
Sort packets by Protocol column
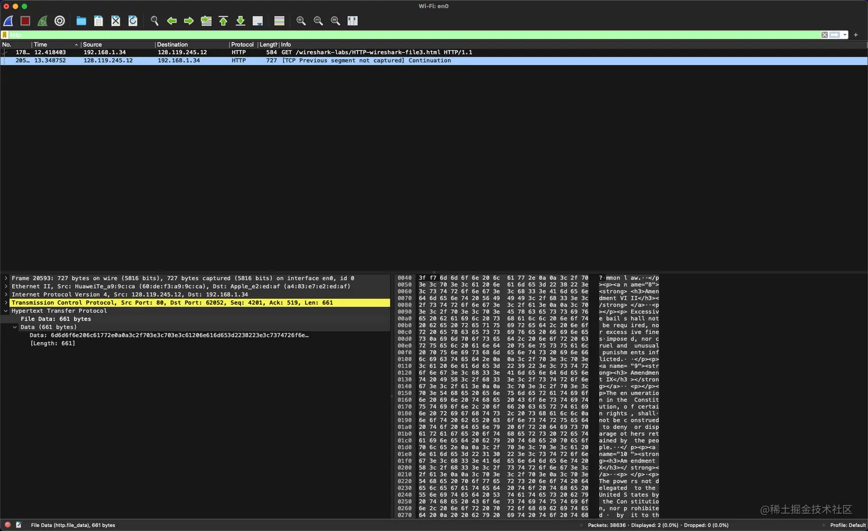pyautogui.click(x=243, y=44)
